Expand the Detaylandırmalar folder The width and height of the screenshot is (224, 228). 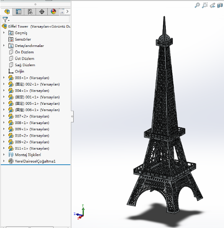click(4, 46)
